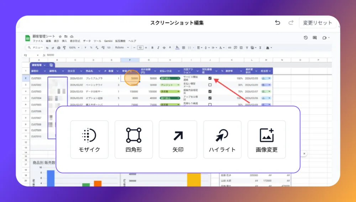Uncheck the 契約書 checkbox in CUST003 row

tap(210, 91)
